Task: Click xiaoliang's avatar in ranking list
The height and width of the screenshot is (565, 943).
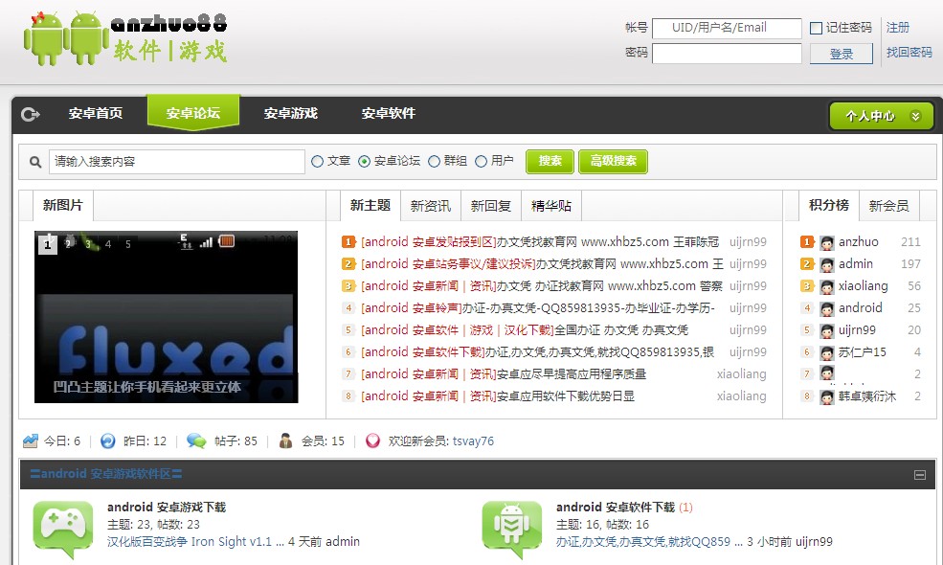Action: [827, 286]
